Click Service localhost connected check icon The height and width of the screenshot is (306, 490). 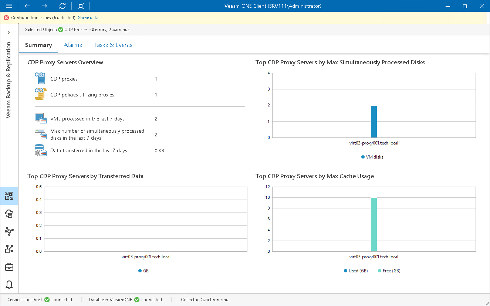[47, 300]
